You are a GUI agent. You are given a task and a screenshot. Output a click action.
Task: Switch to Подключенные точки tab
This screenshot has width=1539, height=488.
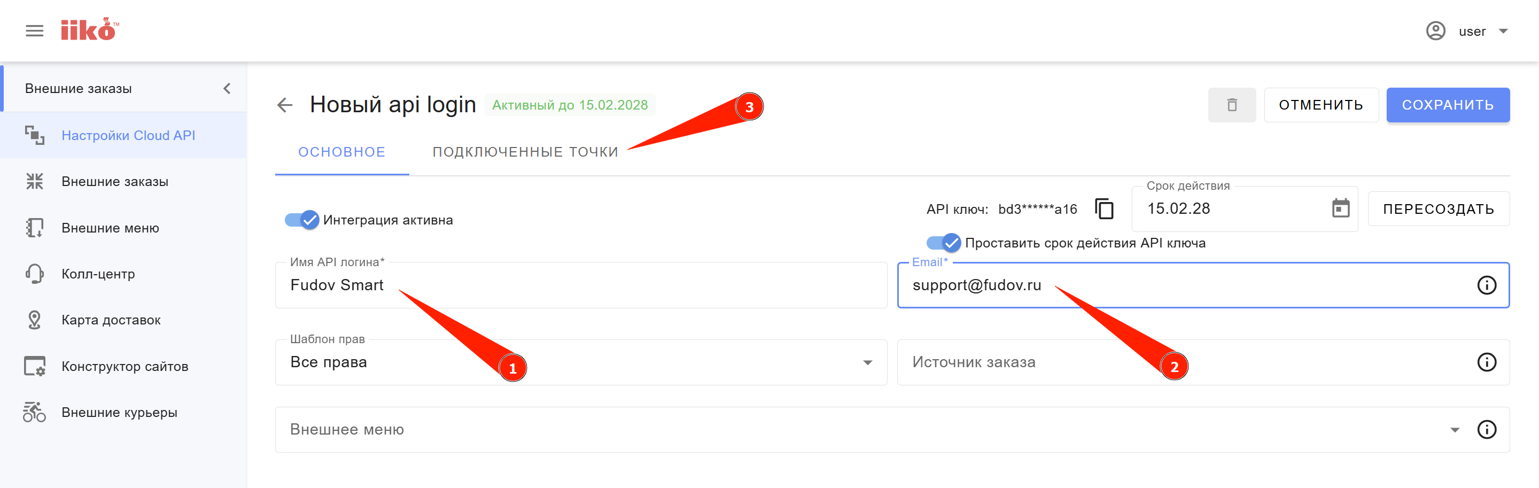point(525,152)
